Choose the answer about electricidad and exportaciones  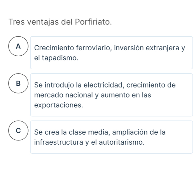click(112, 95)
